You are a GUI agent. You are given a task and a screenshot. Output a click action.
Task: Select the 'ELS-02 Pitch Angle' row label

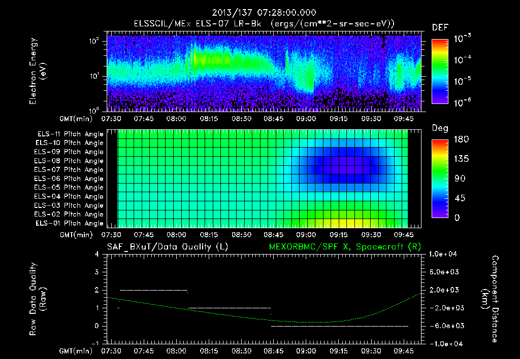point(69,214)
